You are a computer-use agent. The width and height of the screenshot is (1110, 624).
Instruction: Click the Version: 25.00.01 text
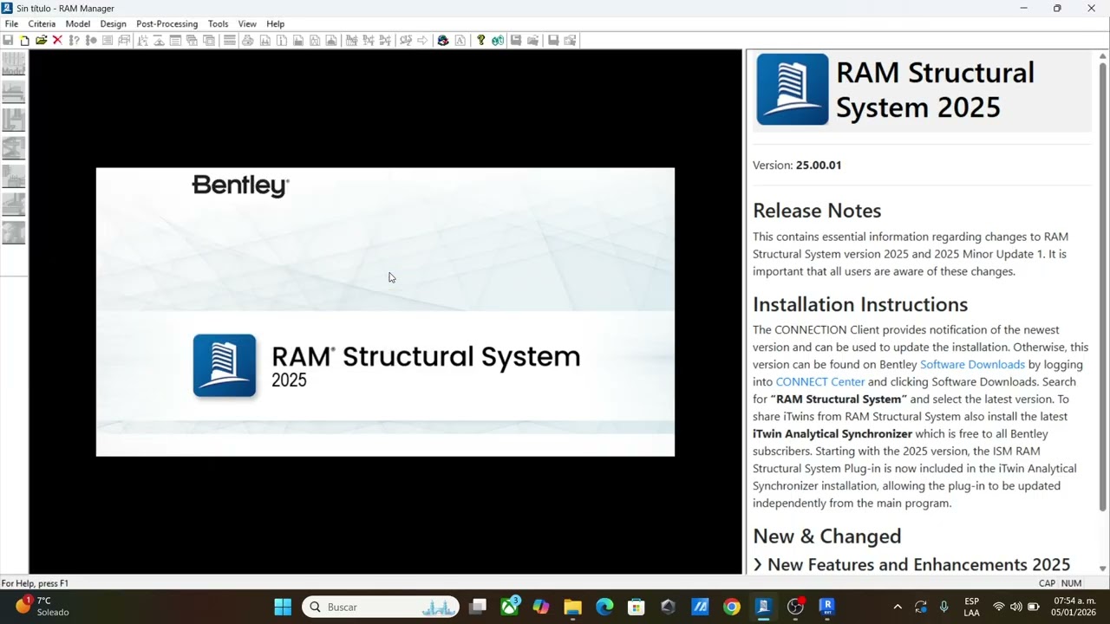click(x=797, y=166)
